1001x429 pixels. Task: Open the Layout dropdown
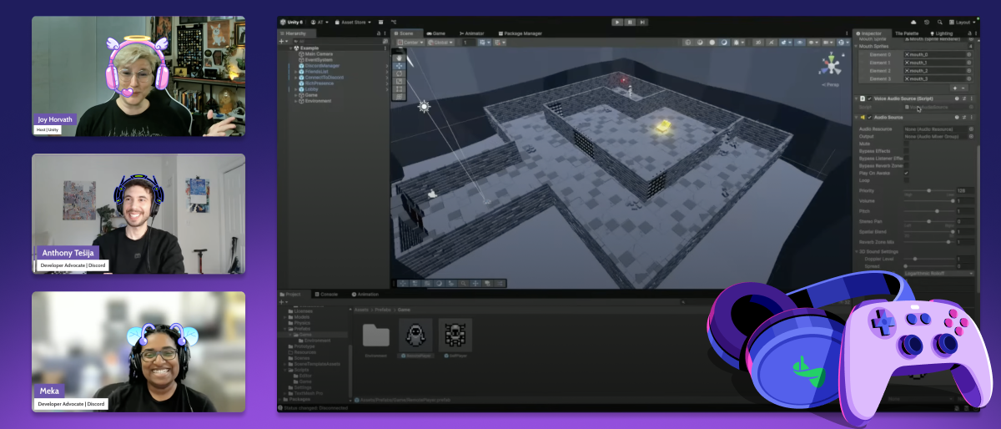(963, 23)
